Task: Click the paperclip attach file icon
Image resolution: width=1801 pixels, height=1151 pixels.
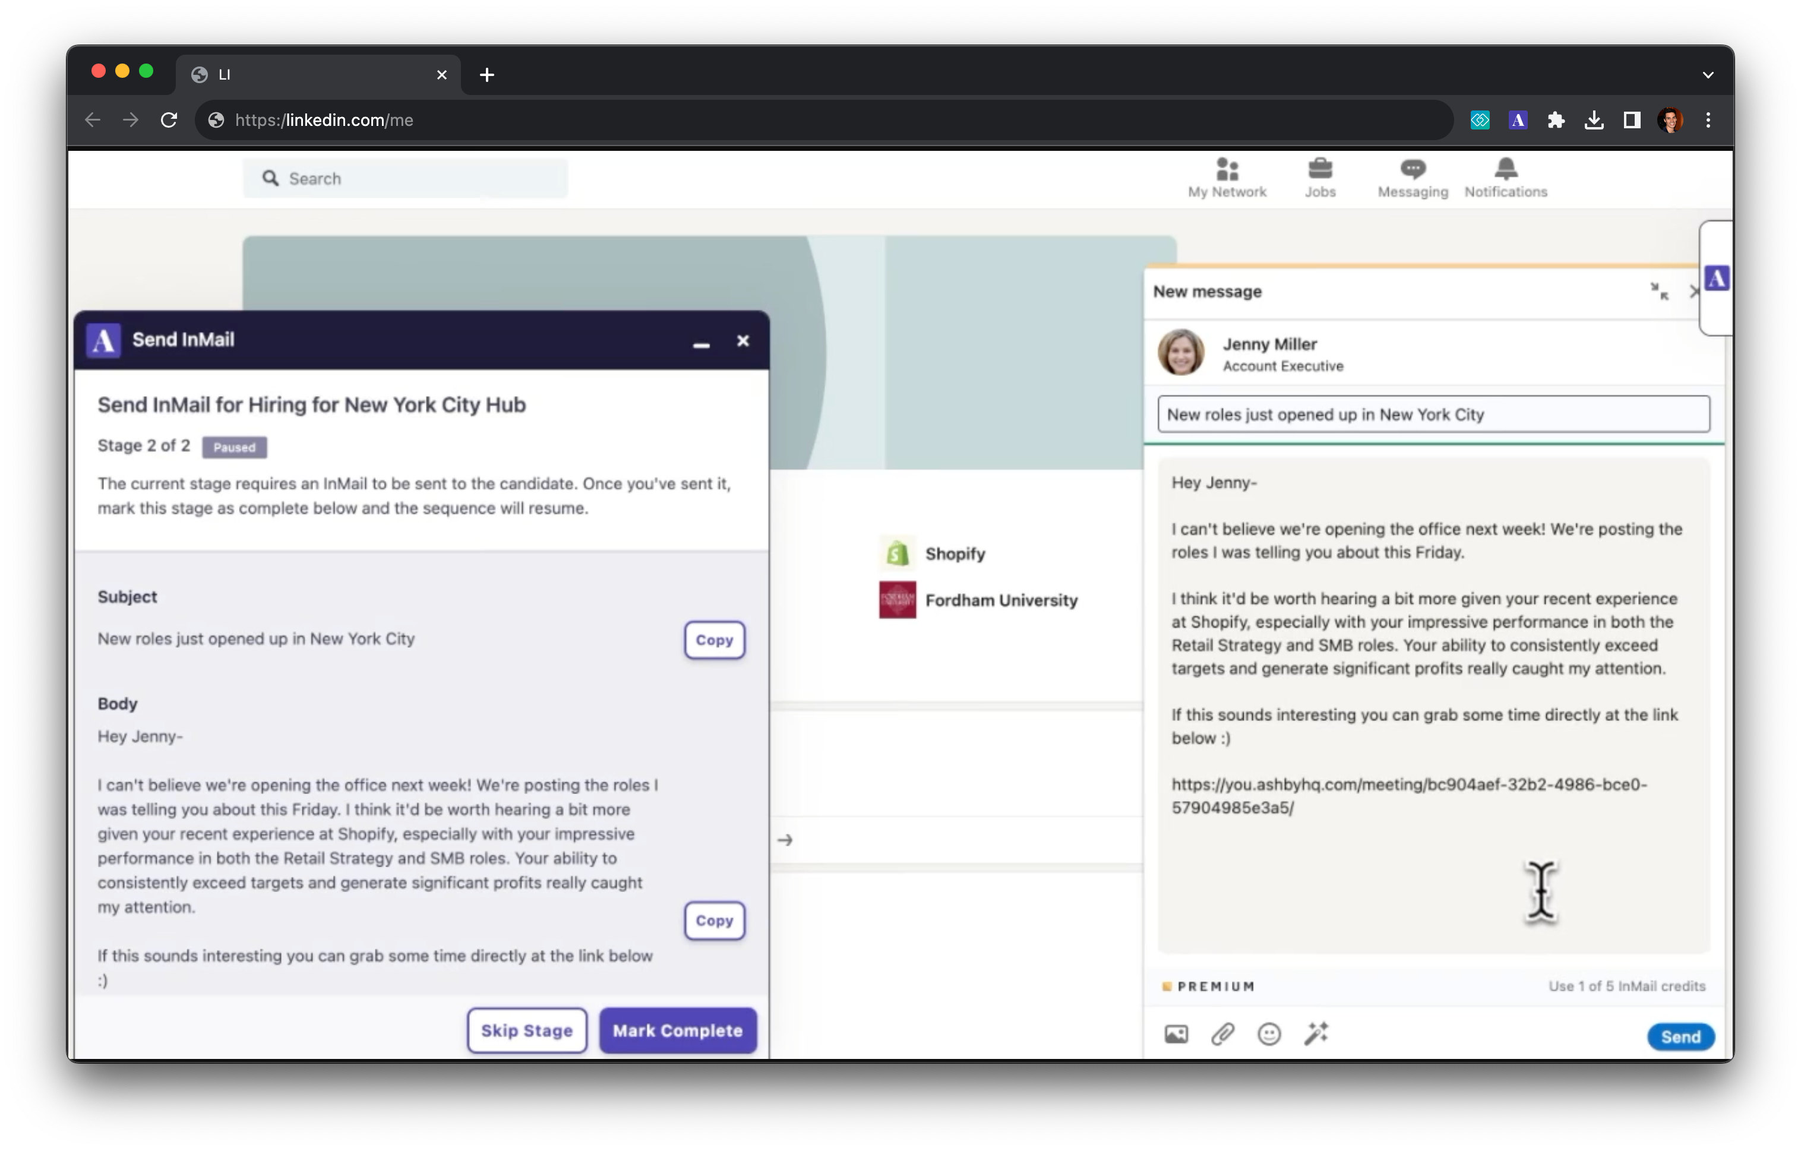Action: pos(1222,1035)
